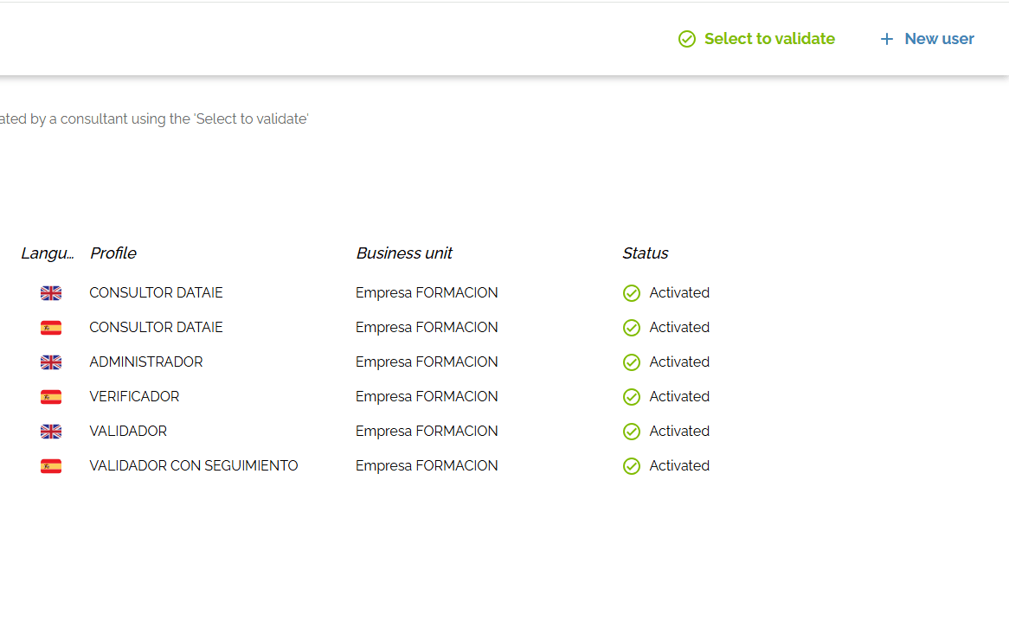The image size is (1009, 621).
Task: Open the New user form
Action: (x=927, y=39)
